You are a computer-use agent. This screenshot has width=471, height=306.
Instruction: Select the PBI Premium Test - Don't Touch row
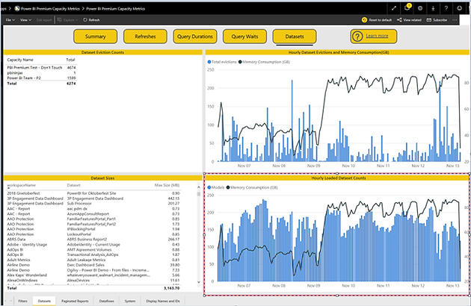tap(41, 67)
